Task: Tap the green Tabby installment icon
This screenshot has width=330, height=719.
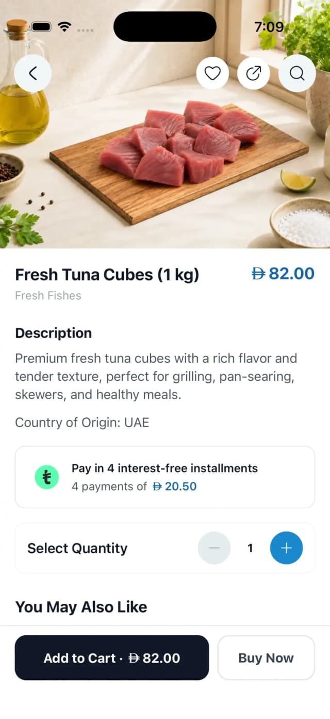Action: [x=47, y=477]
